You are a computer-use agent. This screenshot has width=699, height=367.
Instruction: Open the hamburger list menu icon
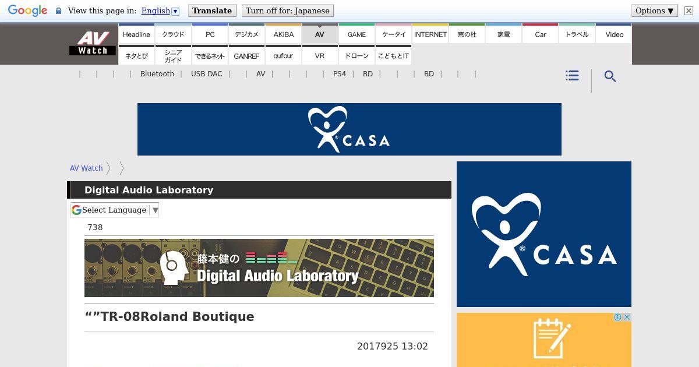[572, 76]
